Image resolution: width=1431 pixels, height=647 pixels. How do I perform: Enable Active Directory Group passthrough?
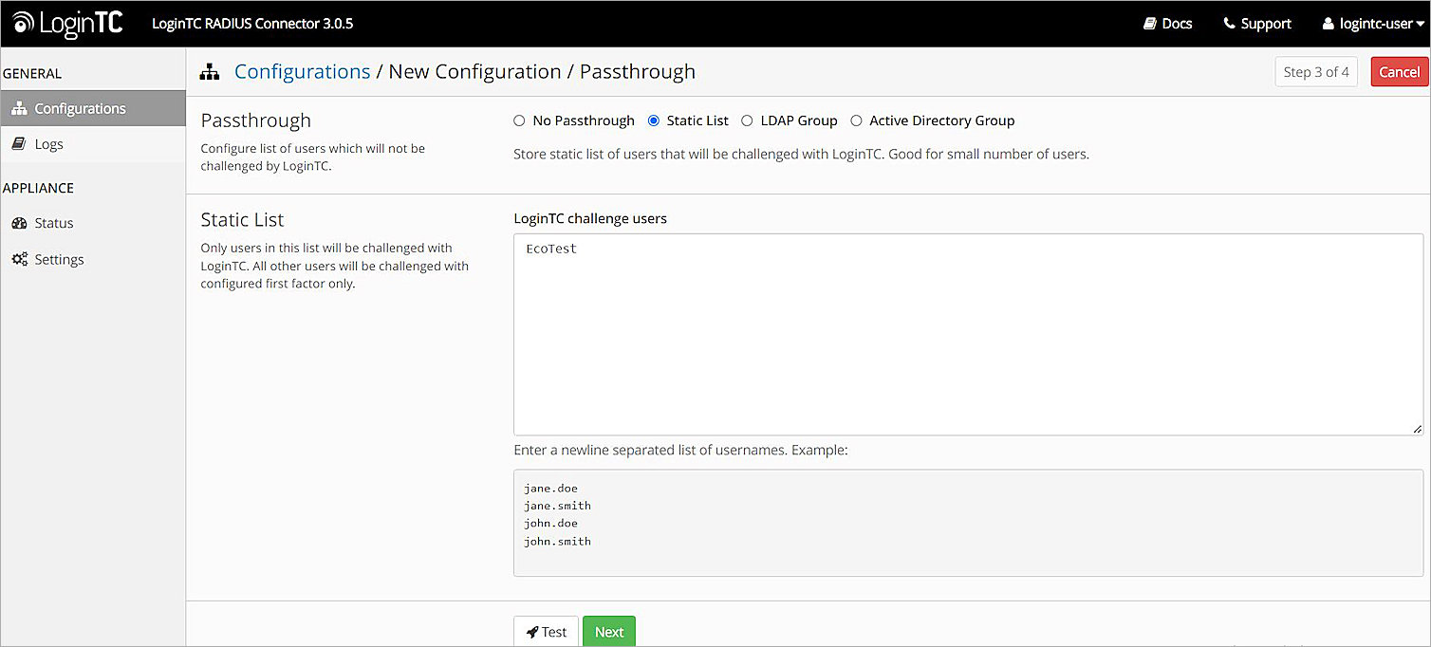(x=857, y=120)
